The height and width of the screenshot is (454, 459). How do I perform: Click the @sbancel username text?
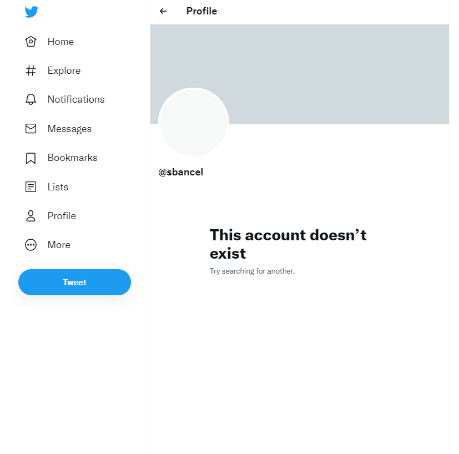[180, 172]
